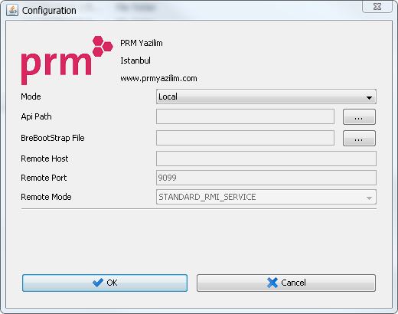Confirm settings with the OK button

pyautogui.click(x=105, y=283)
